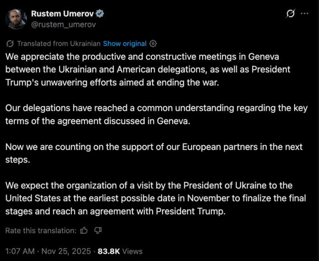This screenshot has width=319, height=261.
Task: Click the Grok icon at top right
Action: click(x=290, y=14)
